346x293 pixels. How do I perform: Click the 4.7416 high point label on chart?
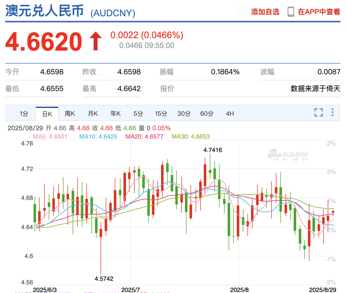[213, 150]
